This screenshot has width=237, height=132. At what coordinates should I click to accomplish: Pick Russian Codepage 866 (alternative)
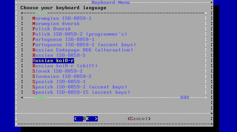(x=83, y=50)
